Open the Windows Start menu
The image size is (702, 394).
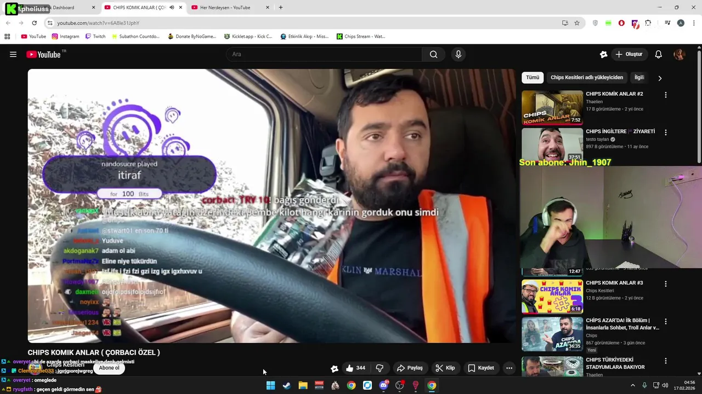tap(270, 385)
